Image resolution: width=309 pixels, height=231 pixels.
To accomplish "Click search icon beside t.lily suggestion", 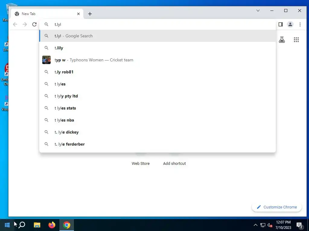I will pos(46,48).
